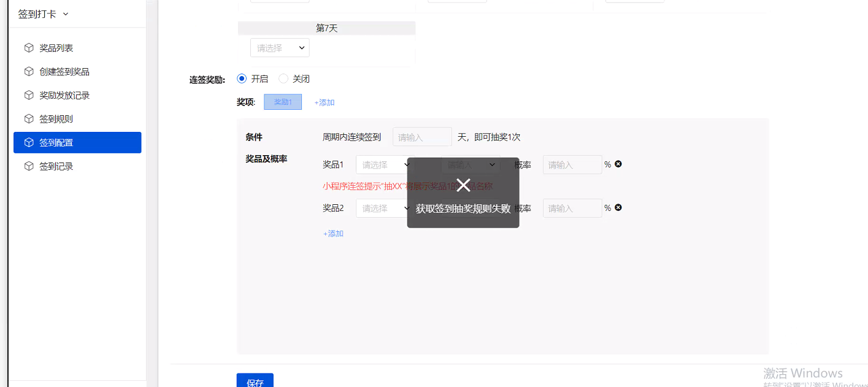Remove 奖品2 row with its delete icon
This screenshot has height=387, width=868.
click(x=618, y=207)
